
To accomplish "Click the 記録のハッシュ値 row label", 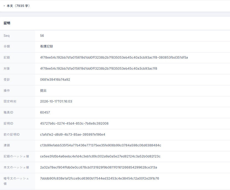I will 16,156.
